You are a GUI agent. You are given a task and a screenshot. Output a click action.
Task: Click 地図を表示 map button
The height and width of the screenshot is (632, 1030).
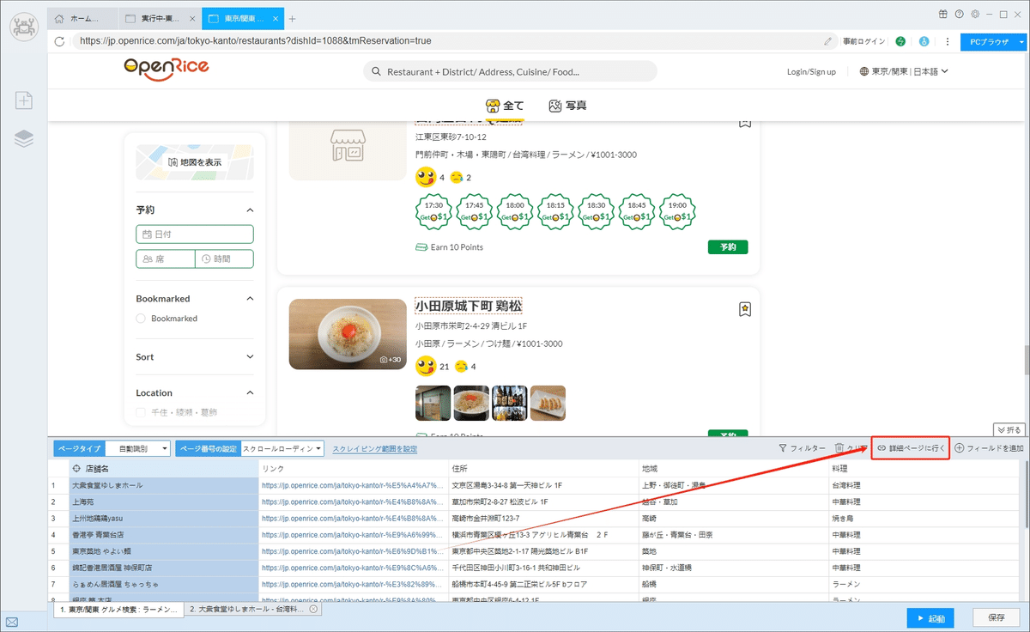195,161
